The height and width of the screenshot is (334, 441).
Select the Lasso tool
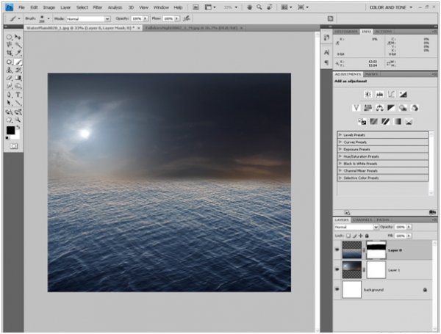pyautogui.click(x=9, y=45)
